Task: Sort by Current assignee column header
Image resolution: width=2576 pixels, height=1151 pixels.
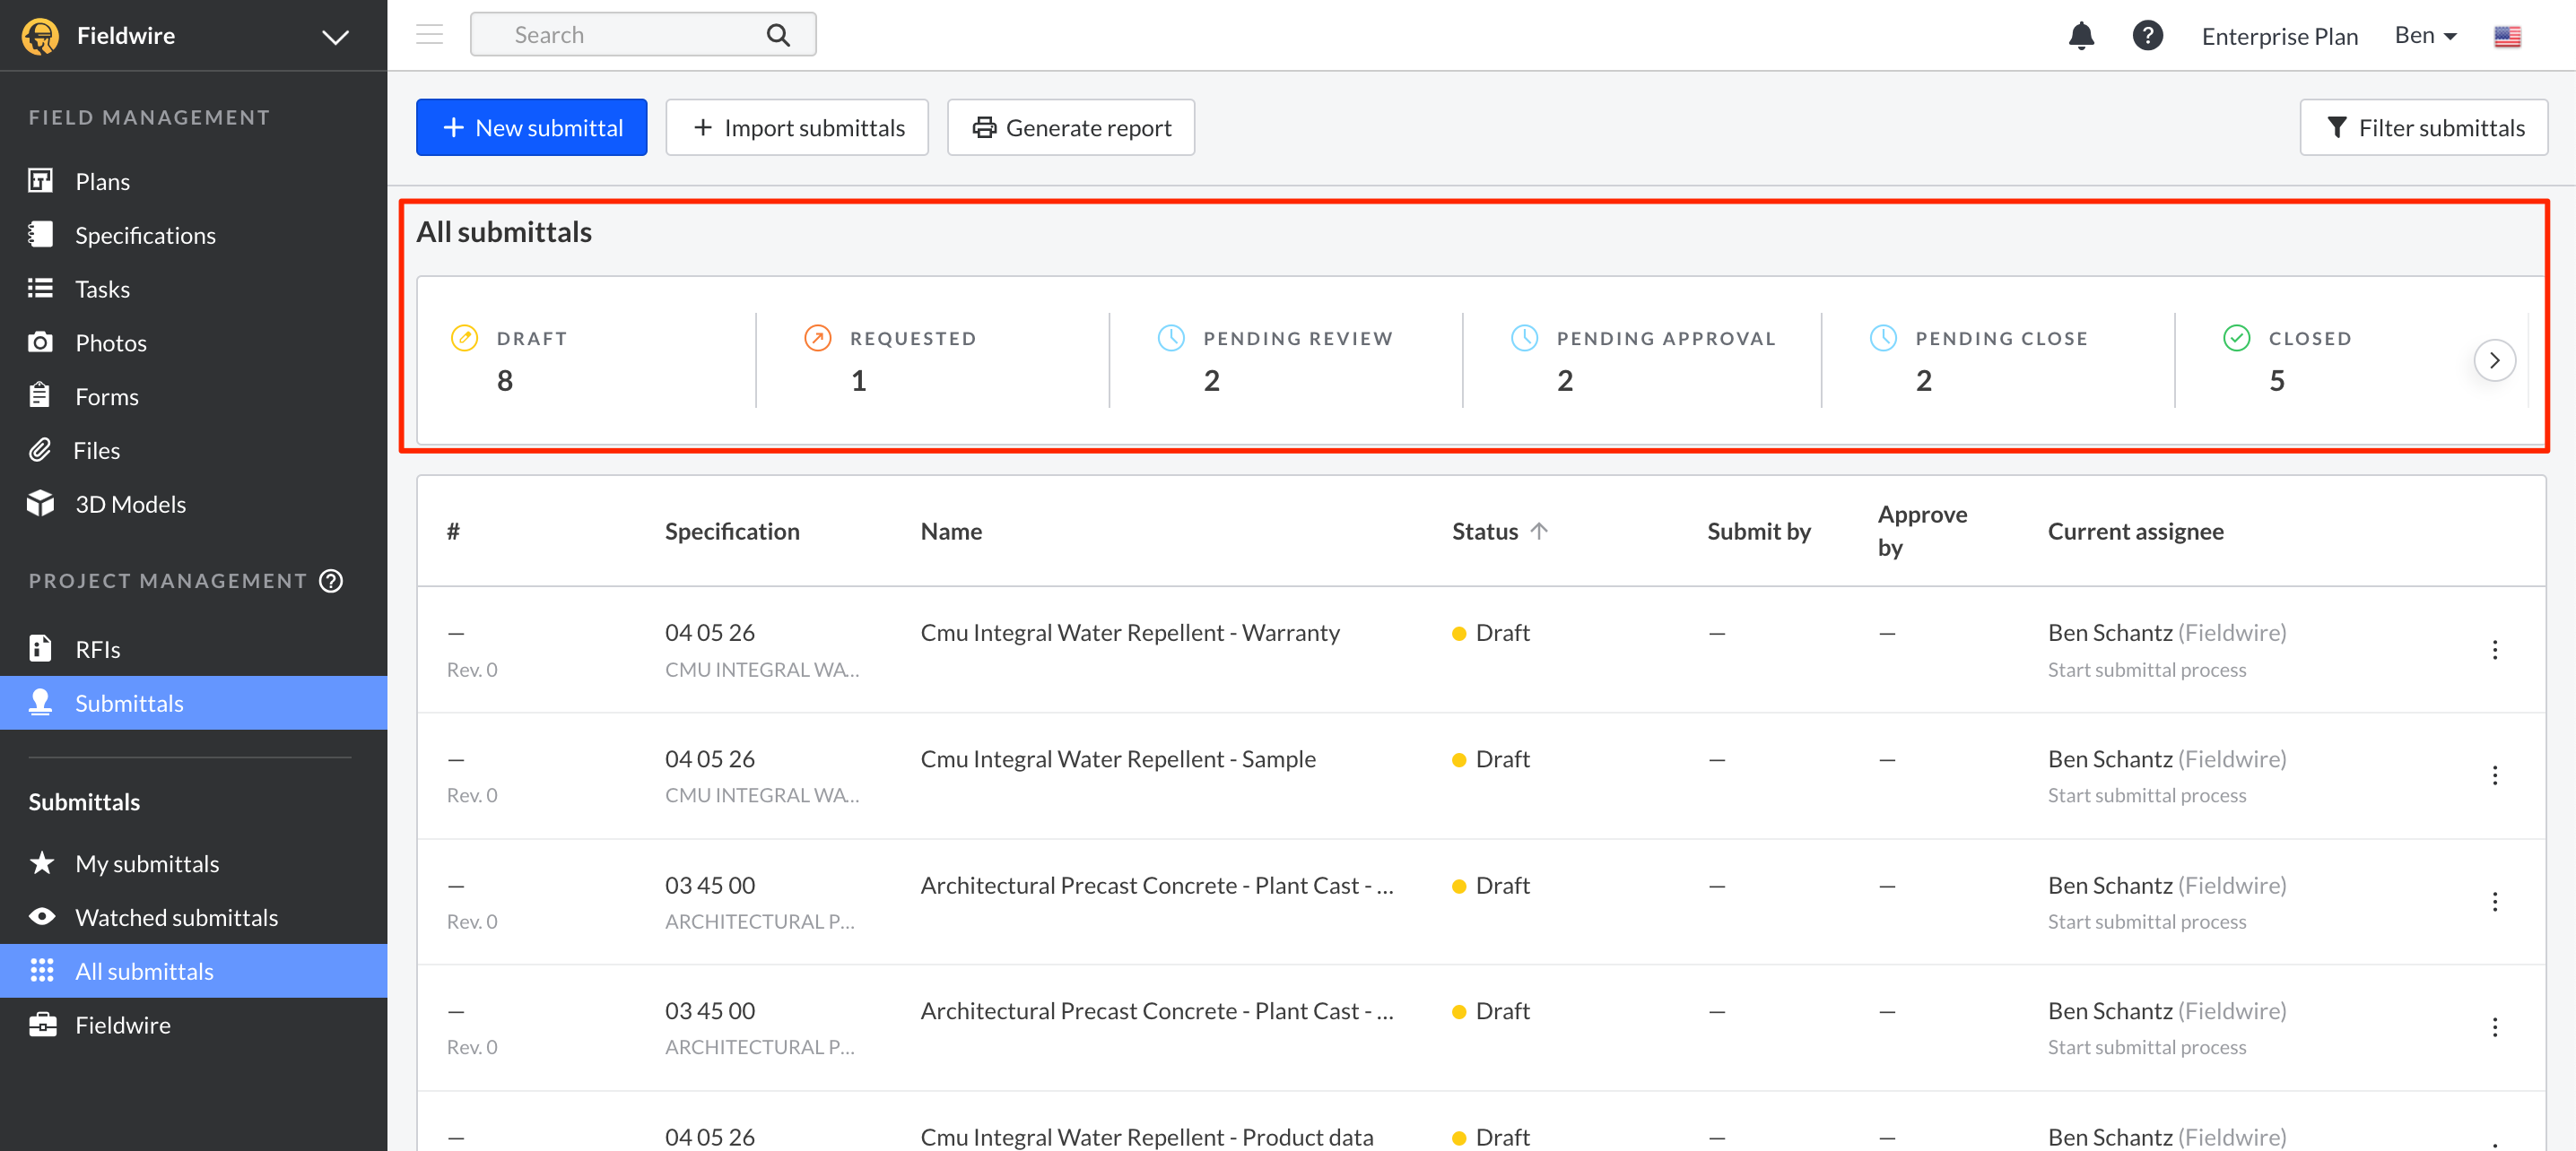Action: 2135,531
